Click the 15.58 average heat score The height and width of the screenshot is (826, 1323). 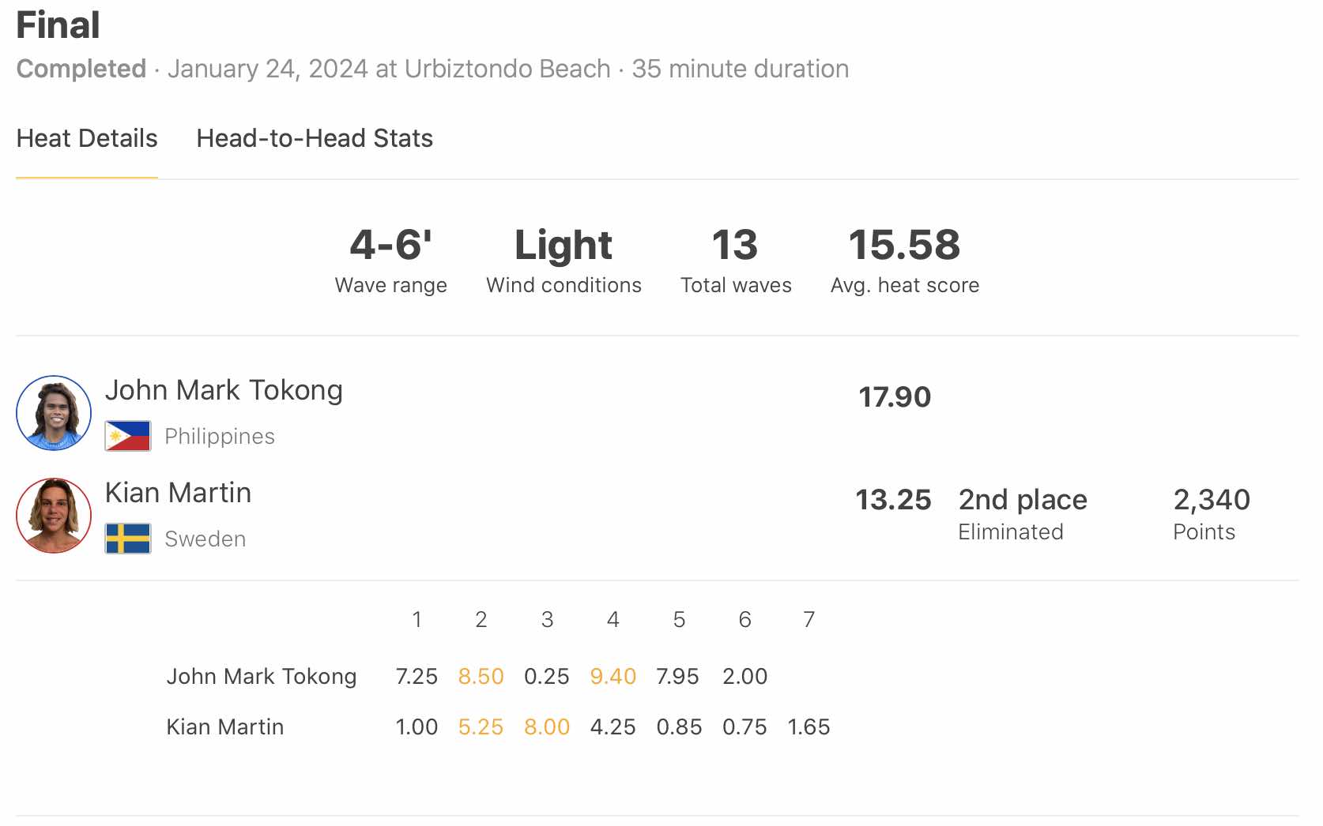click(x=904, y=245)
